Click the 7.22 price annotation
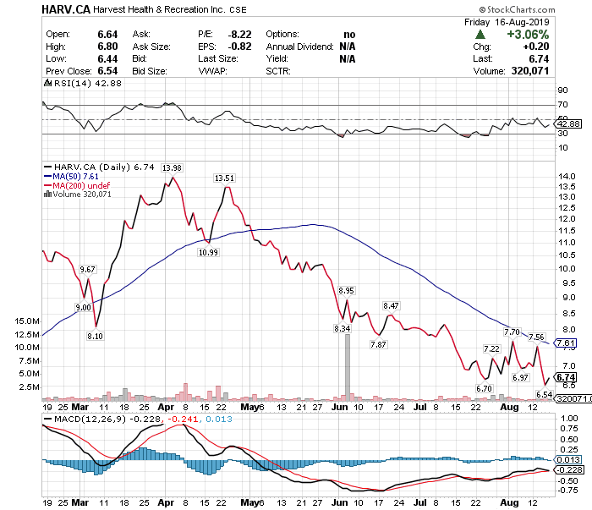Screen dimensions: 592x510 [x=491, y=349]
